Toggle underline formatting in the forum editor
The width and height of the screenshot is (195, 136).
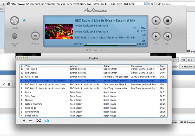point(9,84)
